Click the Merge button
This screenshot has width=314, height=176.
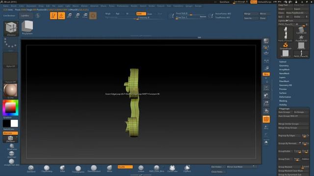(251, 14)
